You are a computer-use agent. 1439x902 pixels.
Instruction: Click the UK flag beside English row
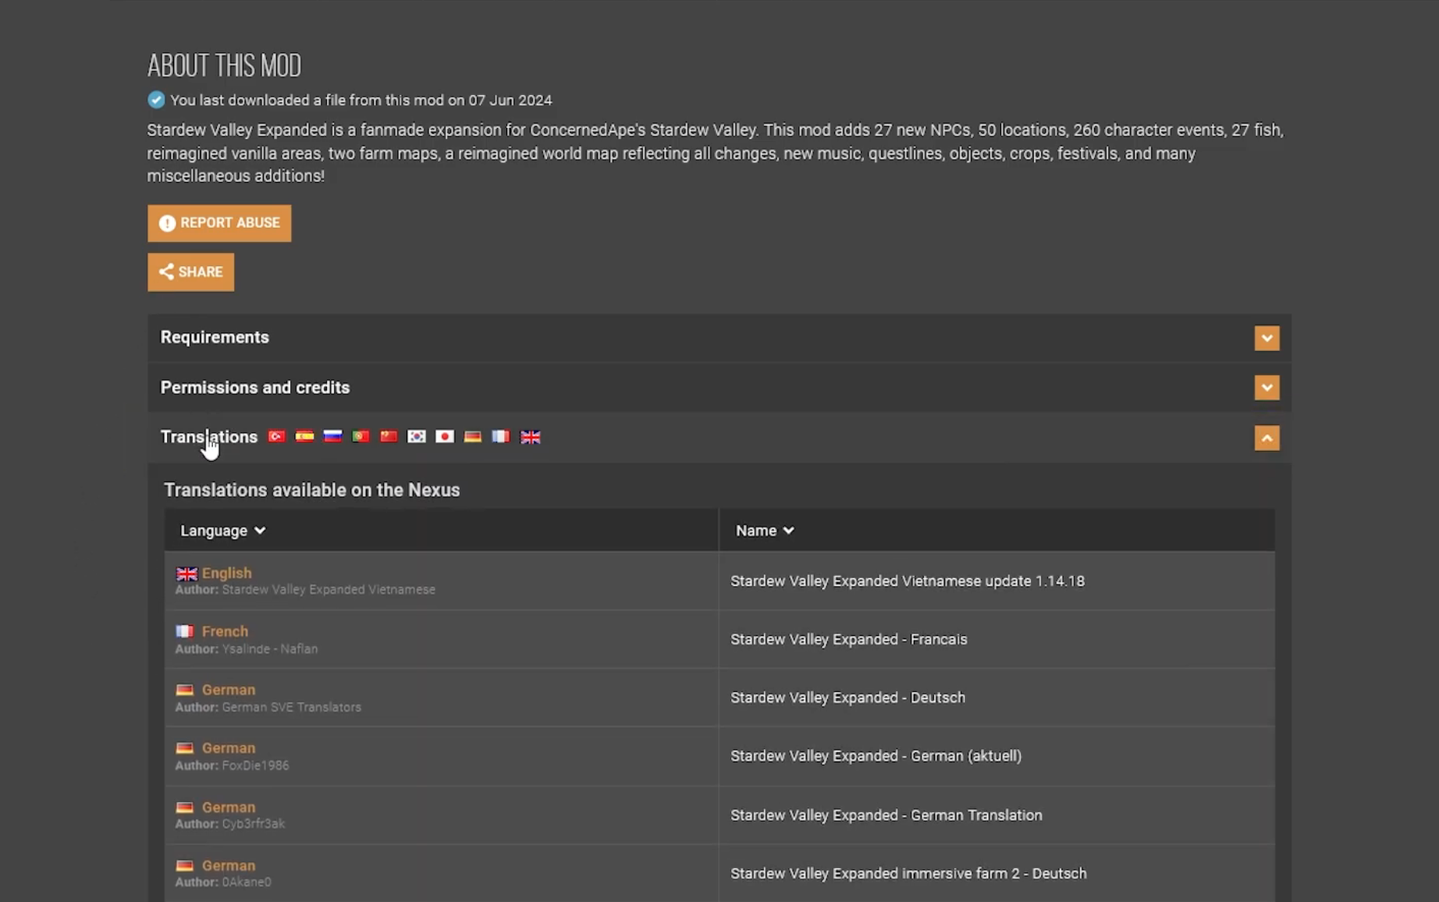coord(187,574)
